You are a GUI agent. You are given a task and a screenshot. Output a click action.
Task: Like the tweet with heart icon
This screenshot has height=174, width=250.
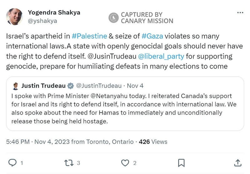coord(125,163)
